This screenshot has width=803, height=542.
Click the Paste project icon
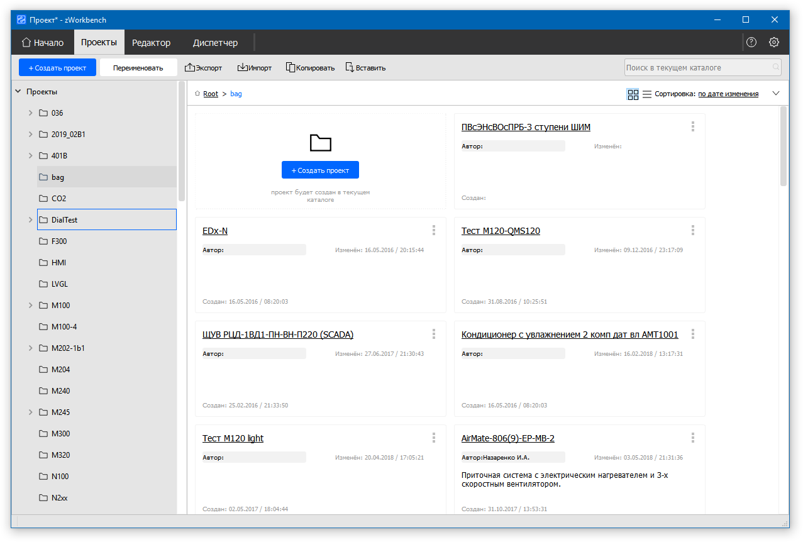[x=350, y=67]
